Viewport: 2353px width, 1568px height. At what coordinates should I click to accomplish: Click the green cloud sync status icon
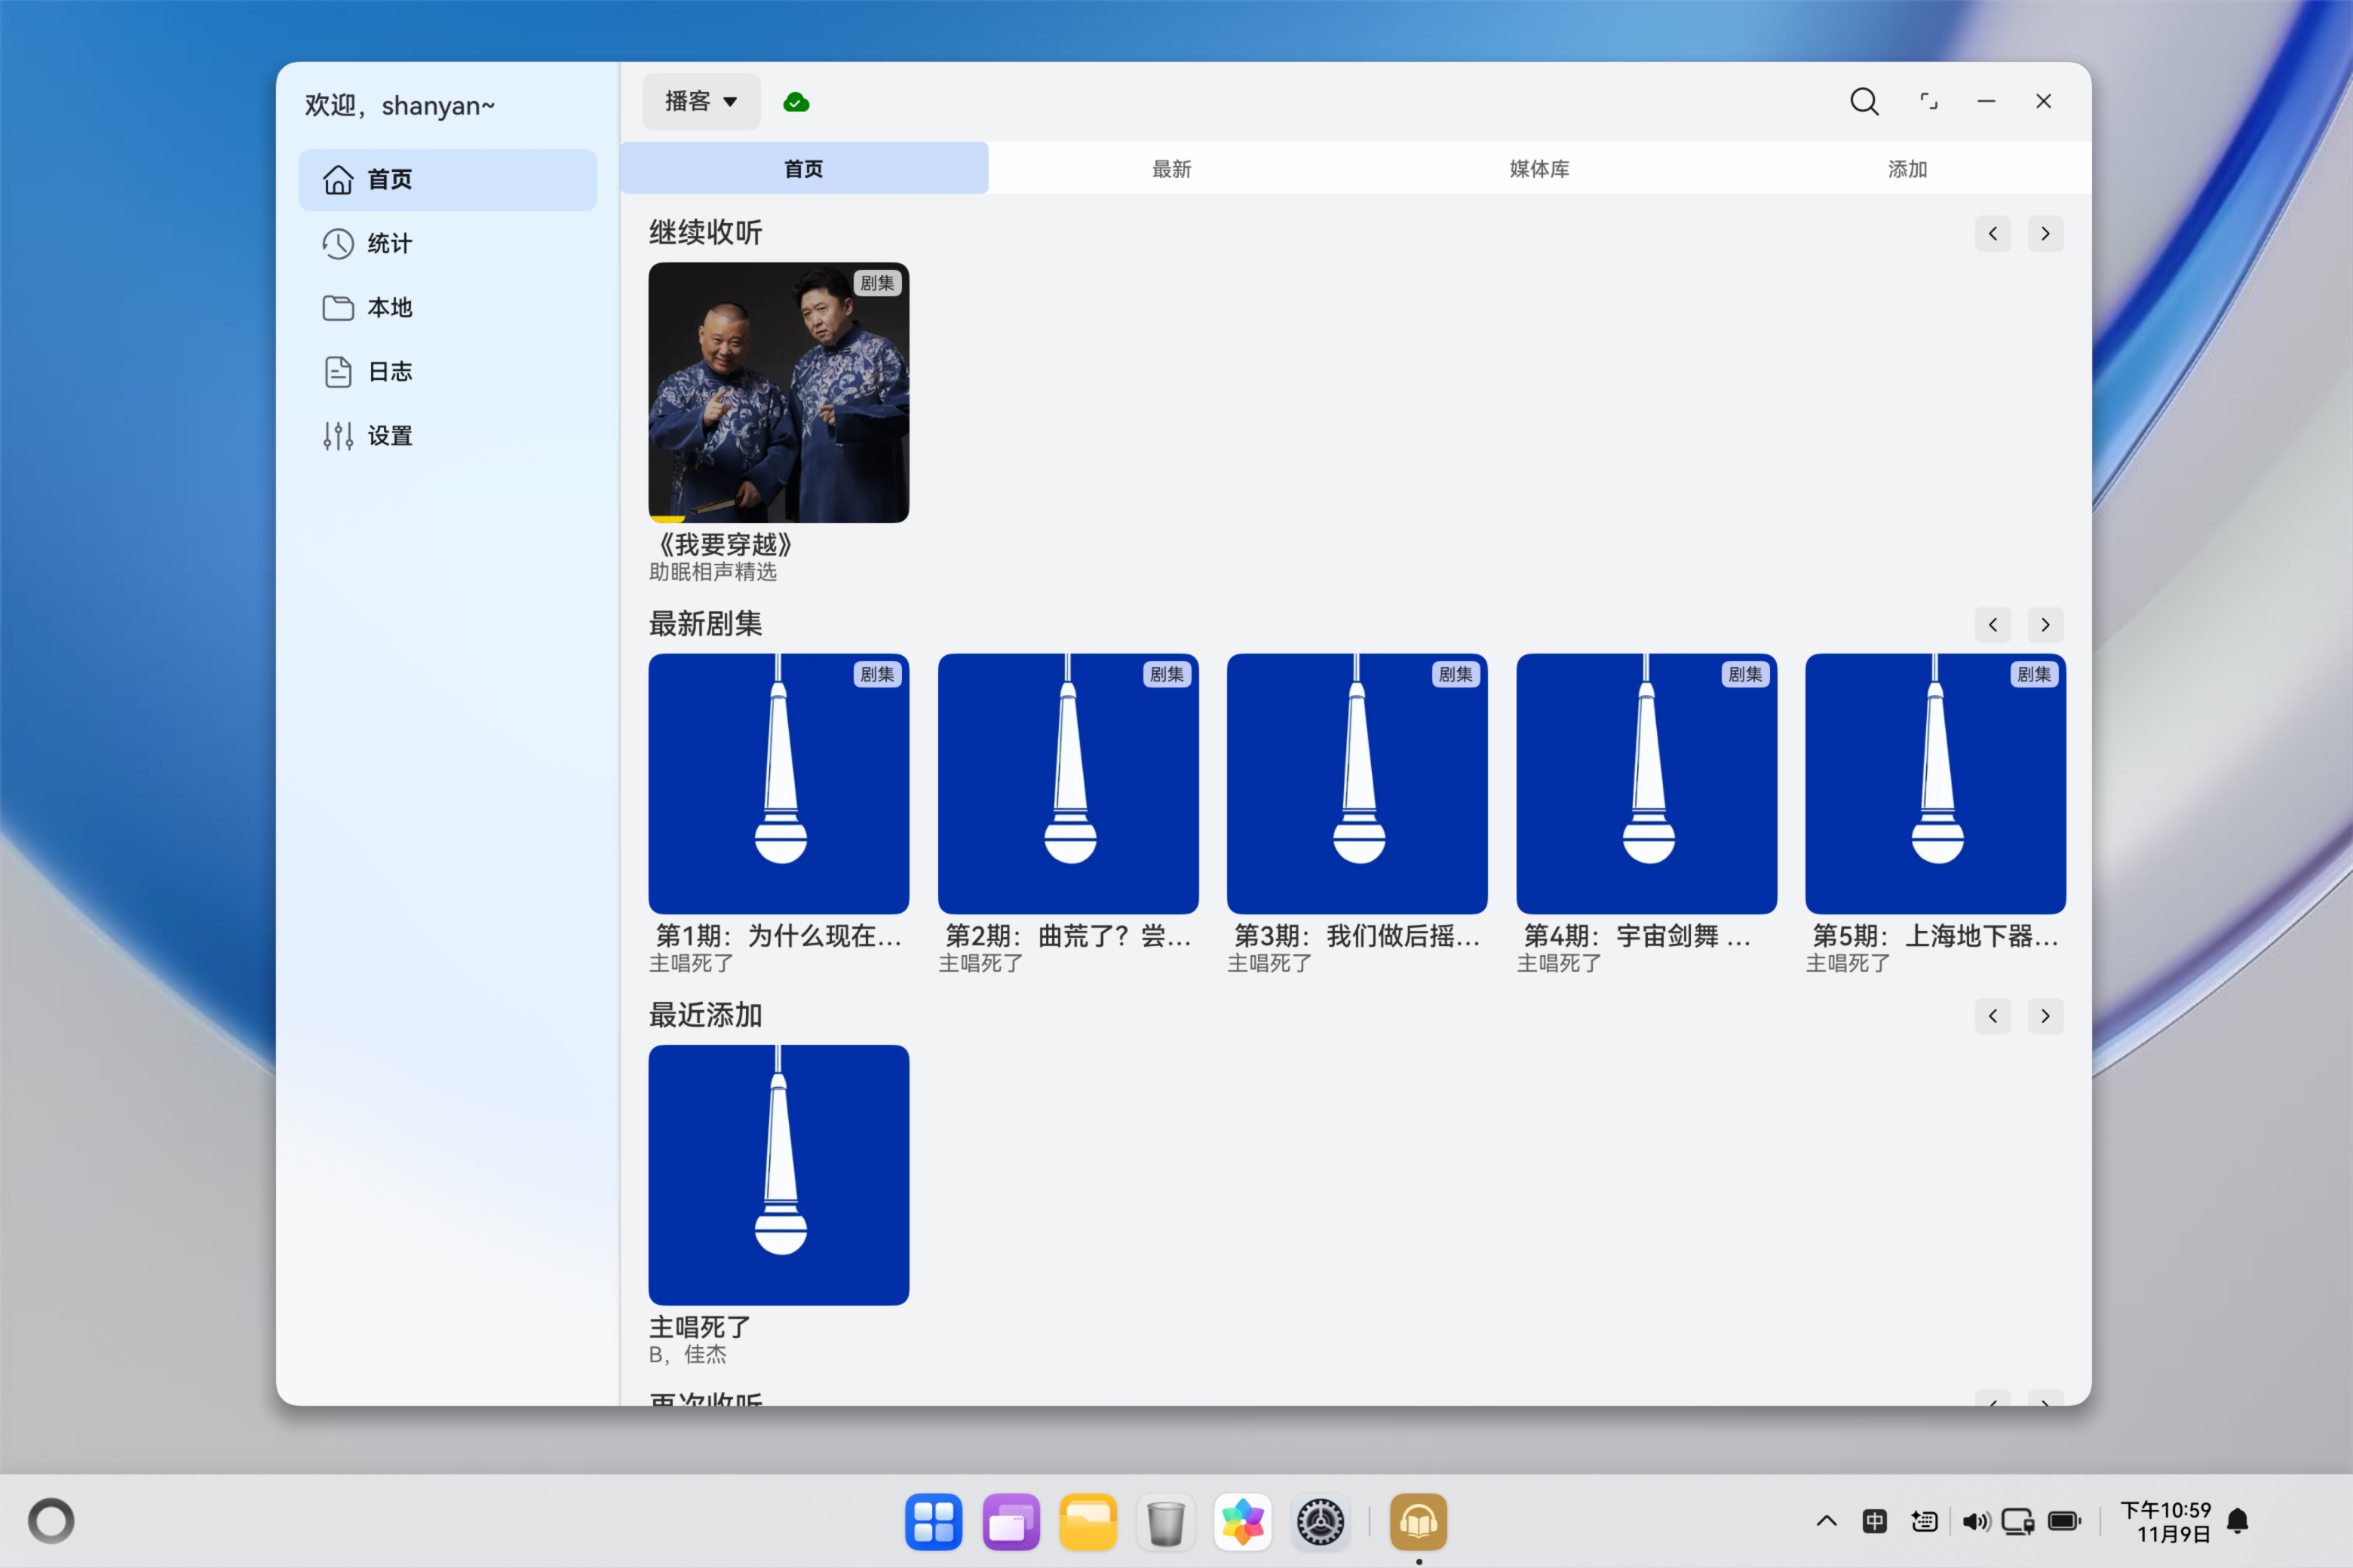796,102
